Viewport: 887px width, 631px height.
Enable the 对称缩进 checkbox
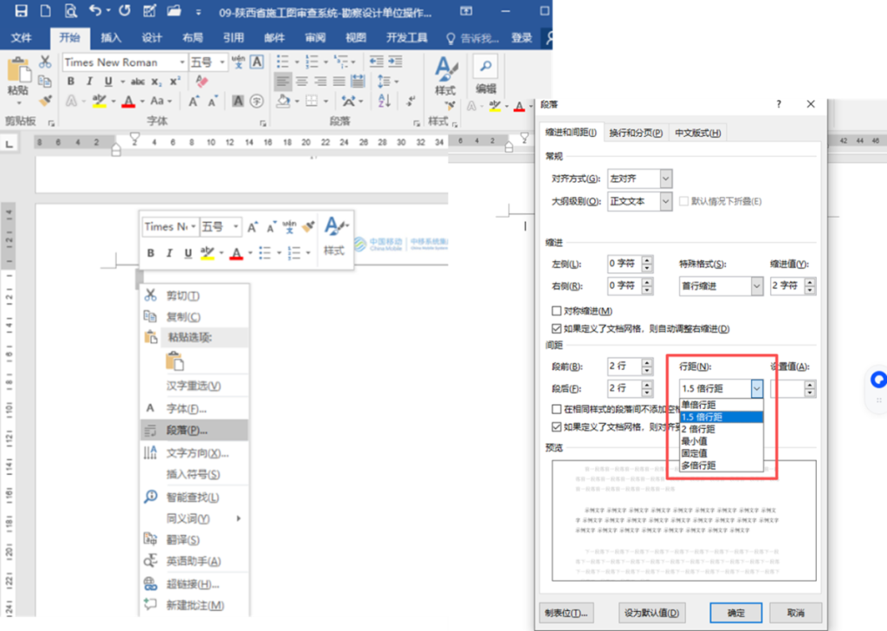557,311
